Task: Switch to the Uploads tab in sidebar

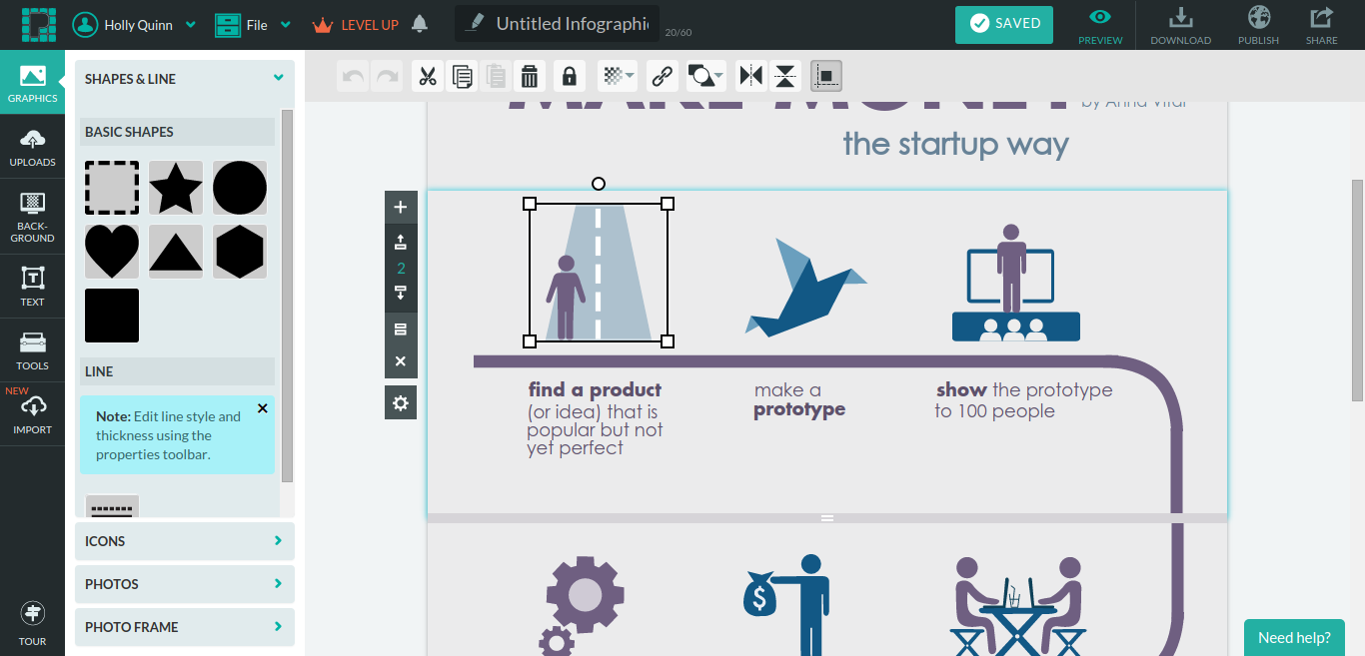Action: [32, 147]
